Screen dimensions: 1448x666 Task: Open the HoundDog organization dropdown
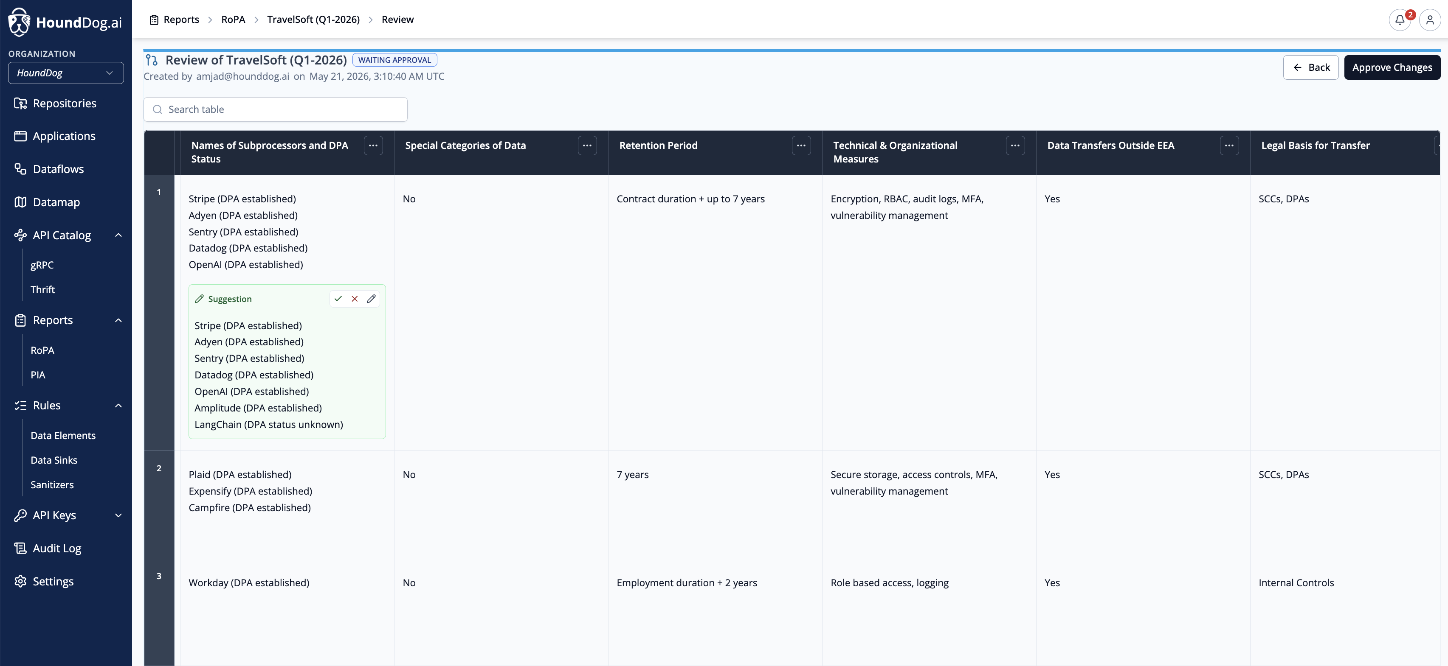pyautogui.click(x=66, y=73)
